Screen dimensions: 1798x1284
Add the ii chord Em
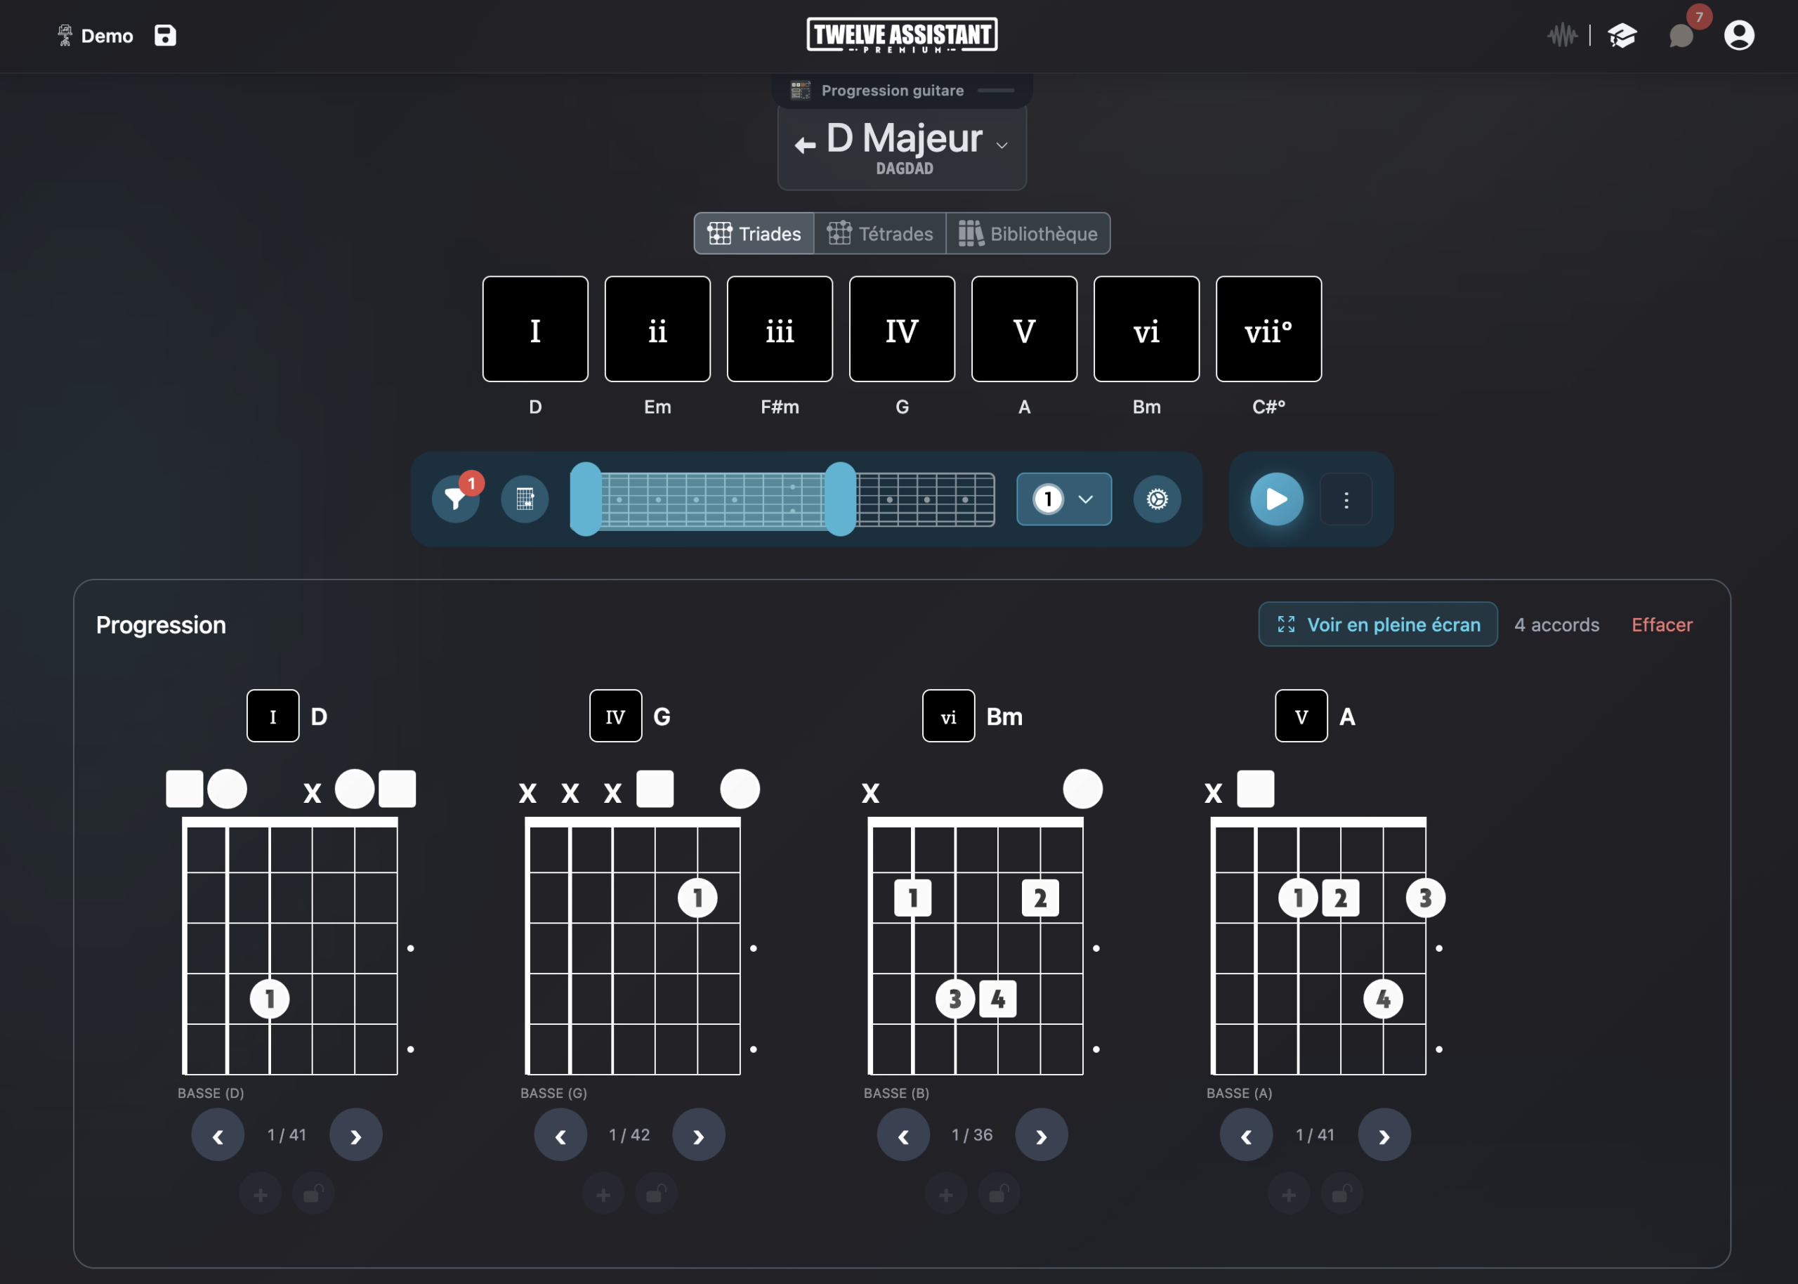pos(657,329)
